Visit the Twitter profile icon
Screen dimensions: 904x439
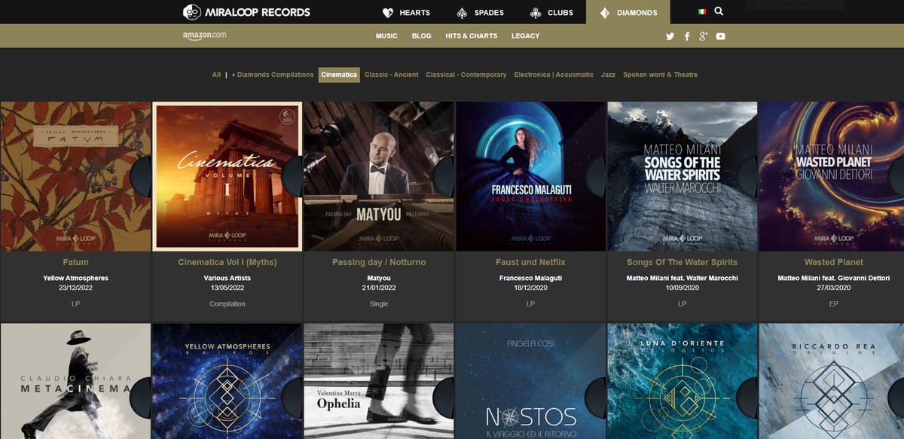click(x=670, y=36)
